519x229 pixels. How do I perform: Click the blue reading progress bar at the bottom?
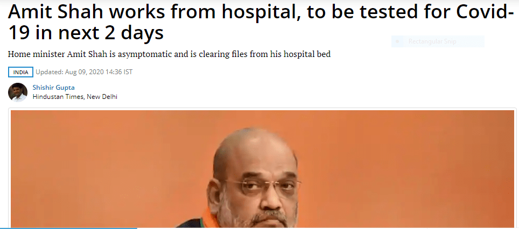point(68,228)
